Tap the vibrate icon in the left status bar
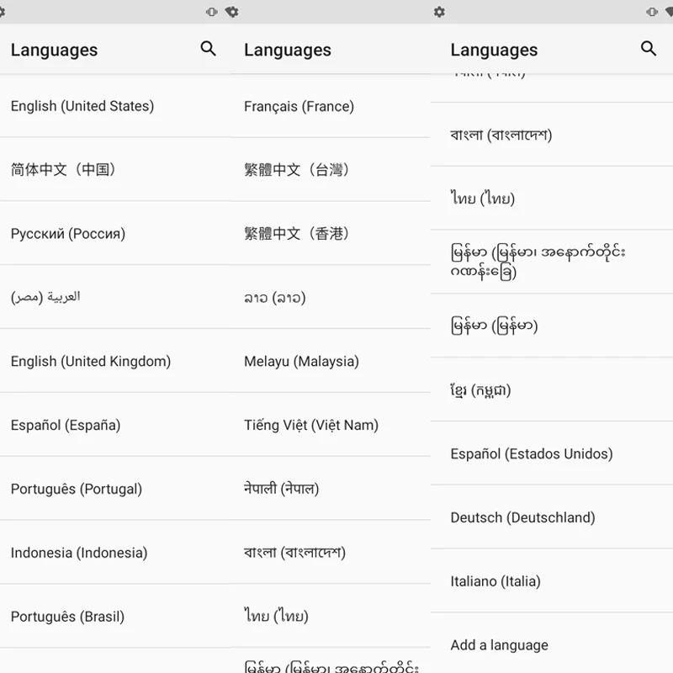 pos(212,12)
